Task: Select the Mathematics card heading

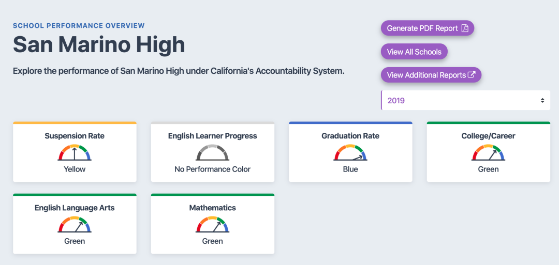Action: 213,208
